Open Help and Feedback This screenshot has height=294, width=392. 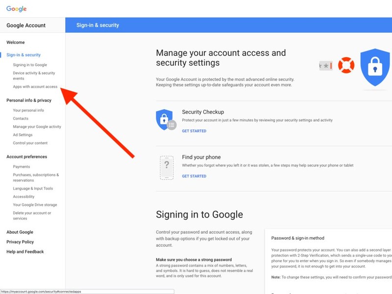[25, 252]
